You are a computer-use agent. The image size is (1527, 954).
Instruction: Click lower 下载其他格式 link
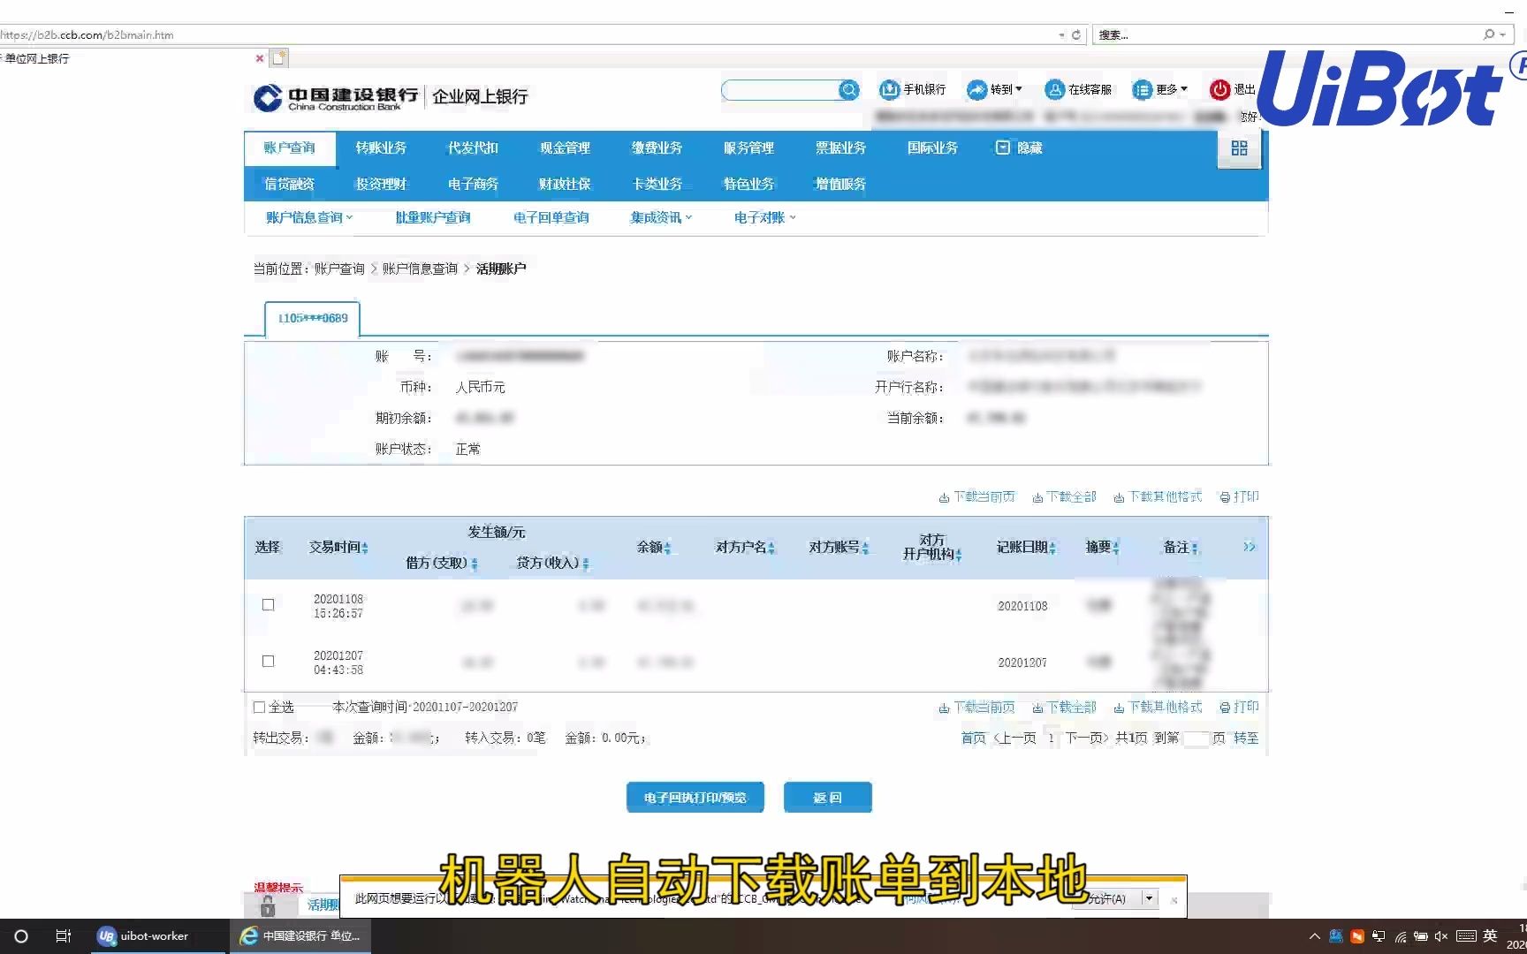1158,708
